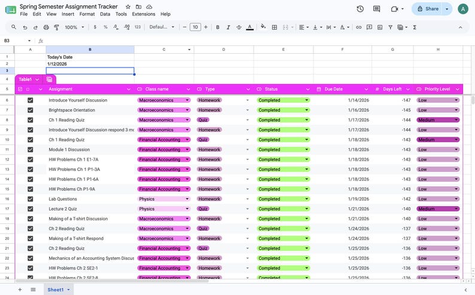Insert a chart
The height and width of the screenshot is (295, 475).
point(380,27)
